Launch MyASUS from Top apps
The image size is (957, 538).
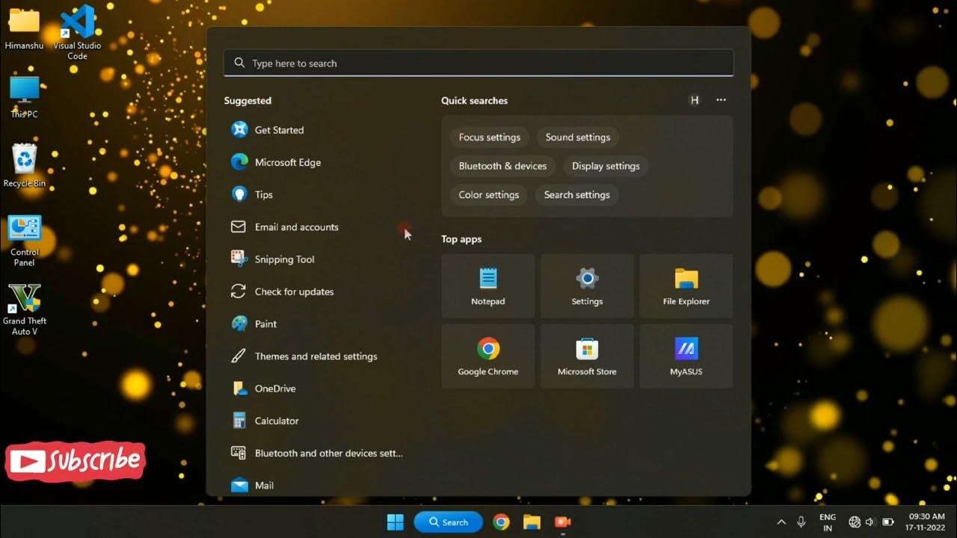686,356
